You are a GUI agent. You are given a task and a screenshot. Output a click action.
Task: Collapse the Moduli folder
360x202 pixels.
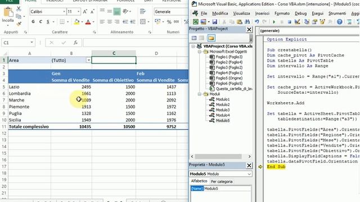point(200,94)
